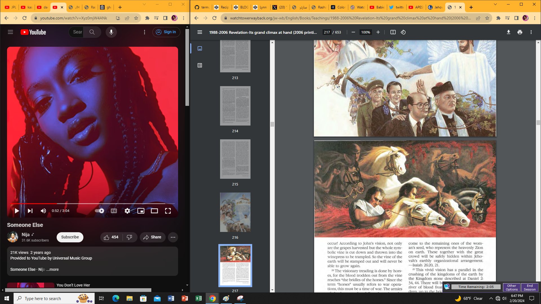Switch to JPL tab in left window
This screenshot has width=541, height=304.
(10, 7)
